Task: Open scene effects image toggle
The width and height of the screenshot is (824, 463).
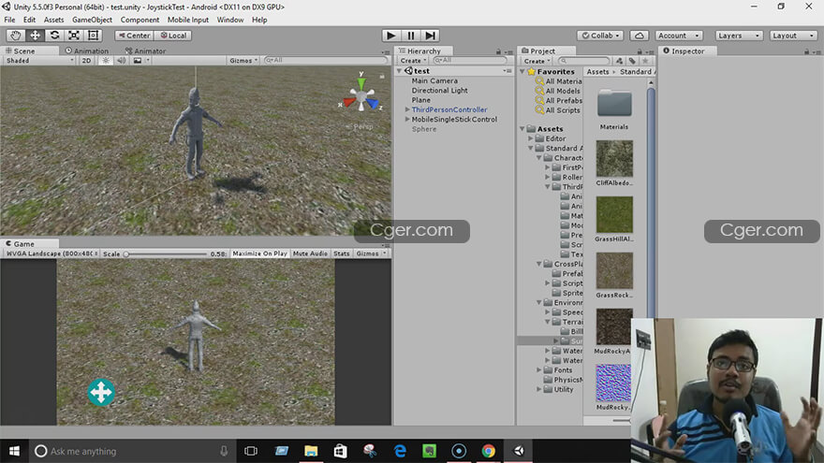Action: tap(138, 61)
